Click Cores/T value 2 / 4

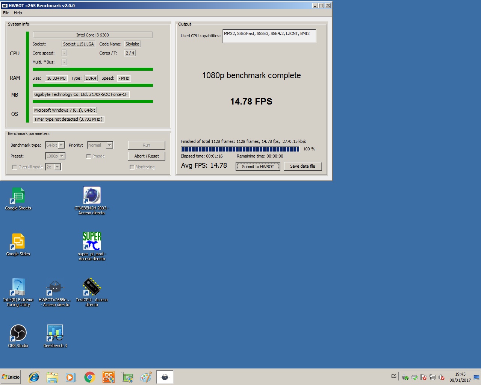[130, 53]
